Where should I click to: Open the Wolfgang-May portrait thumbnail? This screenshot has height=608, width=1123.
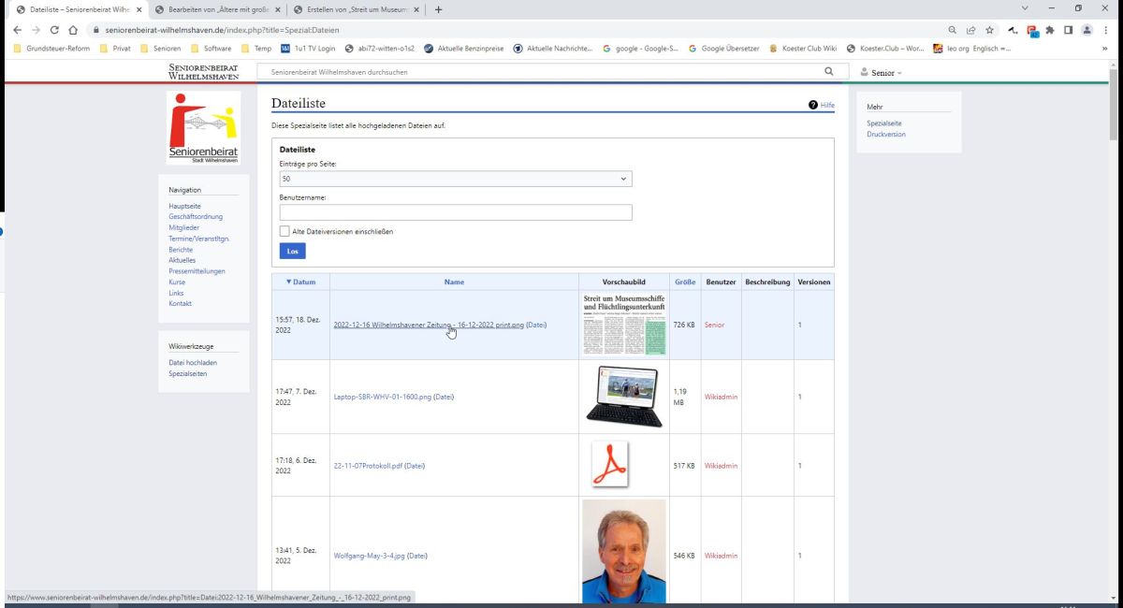pyautogui.click(x=623, y=551)
